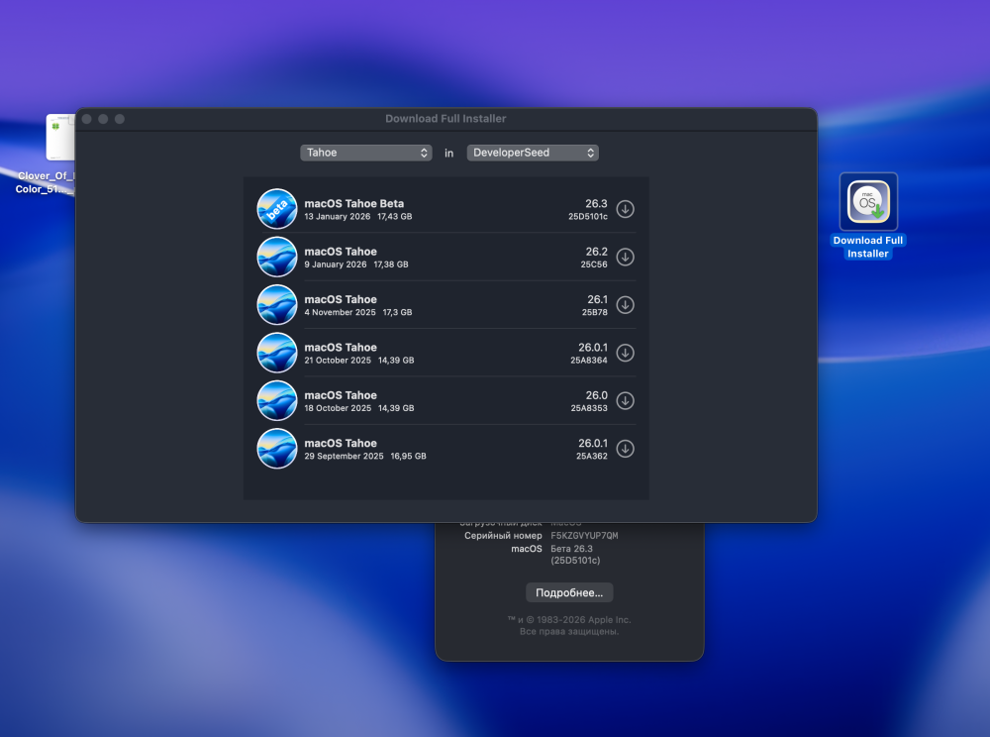Click the 18 October 2025 date
The width and height of the screenshot is (990, 737).
pyautogui.click(x=338, y=408)
